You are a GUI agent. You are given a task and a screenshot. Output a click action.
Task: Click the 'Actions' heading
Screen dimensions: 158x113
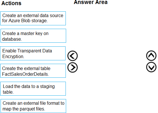11,3
